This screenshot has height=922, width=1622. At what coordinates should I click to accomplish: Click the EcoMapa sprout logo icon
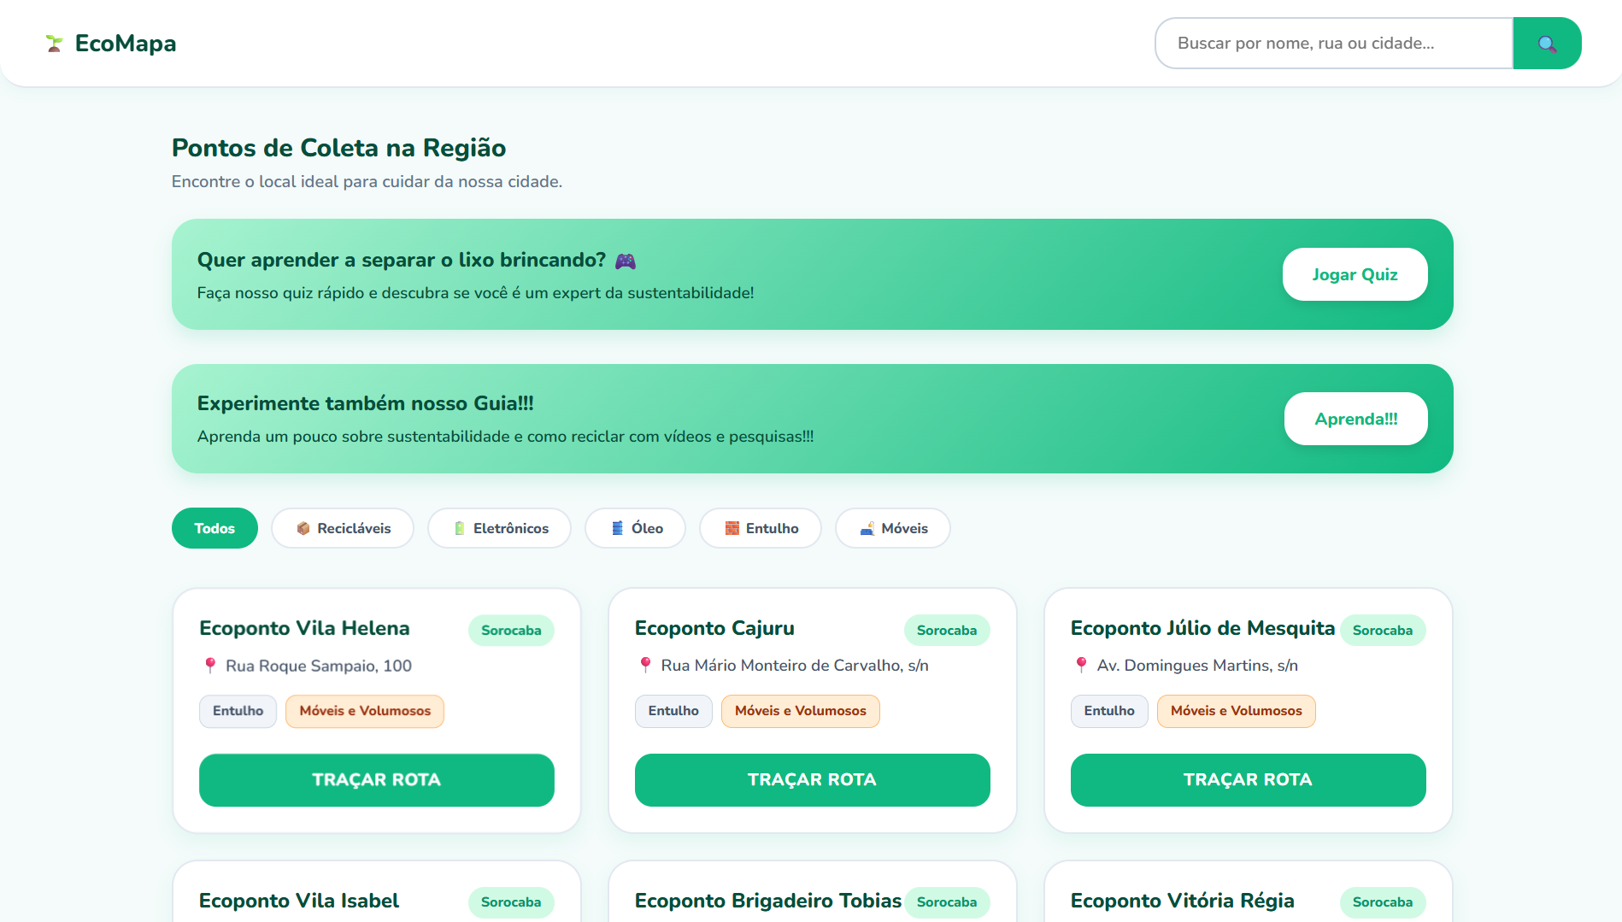point(55,44)
